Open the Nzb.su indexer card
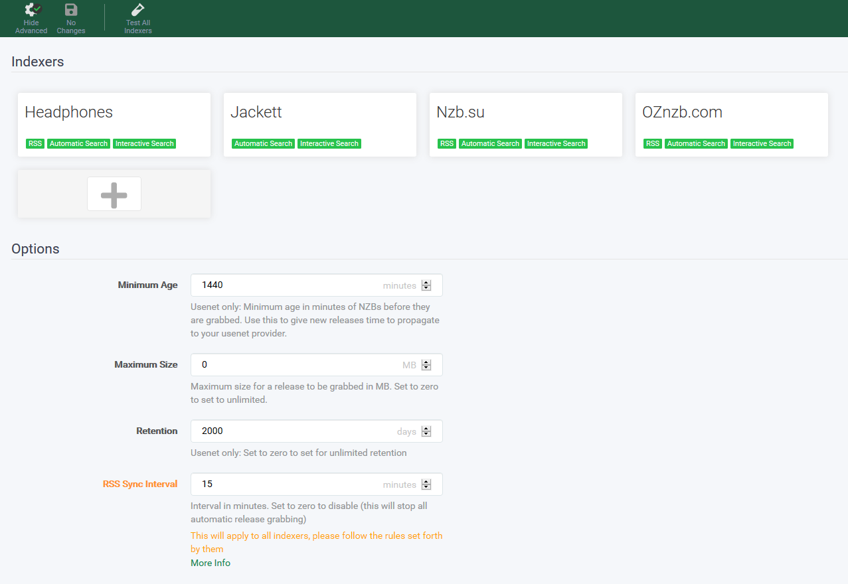 [526, 125]
